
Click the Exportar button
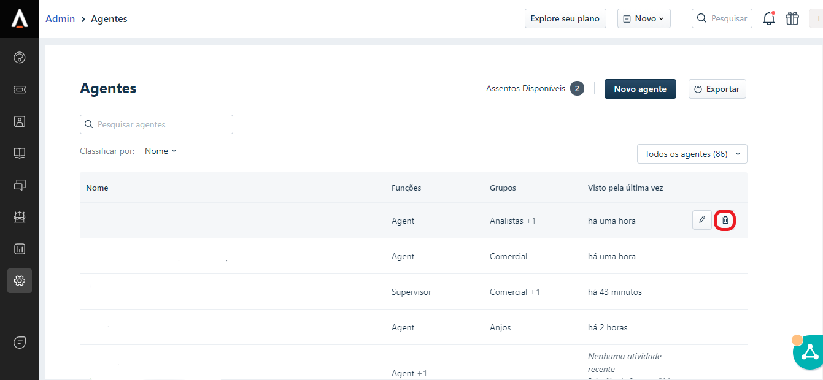point(717,89)
